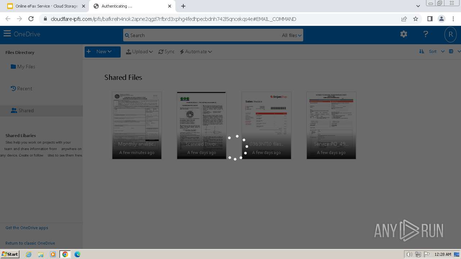Viewport: 461px width, 259px height.
Task: Open the help question mark
Action: tap(426, 34)
